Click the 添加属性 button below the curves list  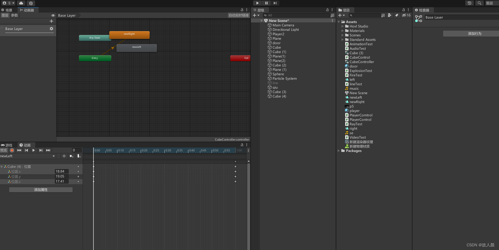click(41, 189)
